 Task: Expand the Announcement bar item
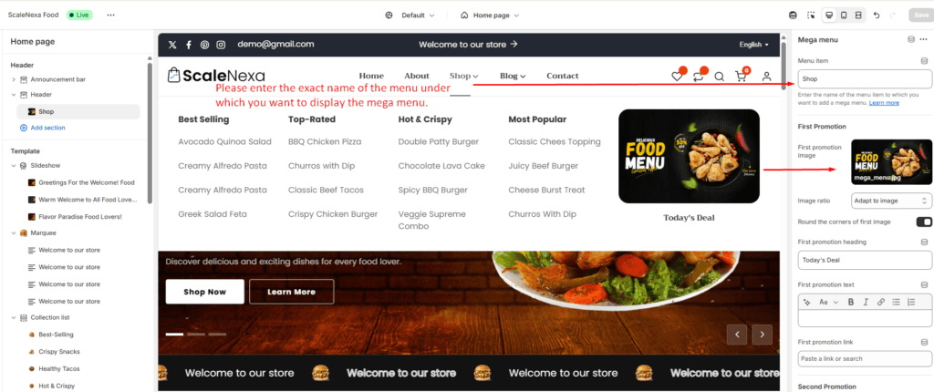14,79
